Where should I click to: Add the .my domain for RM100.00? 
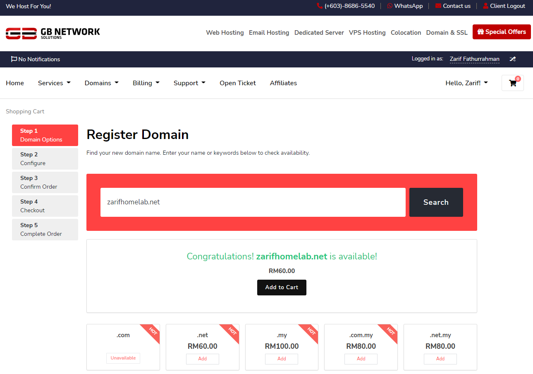[282, 359]
